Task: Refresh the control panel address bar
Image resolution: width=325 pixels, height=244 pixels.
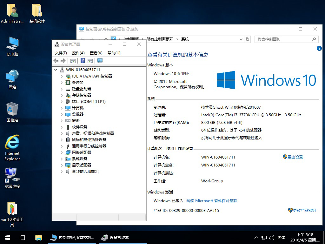Action: [x=248, y=39]
